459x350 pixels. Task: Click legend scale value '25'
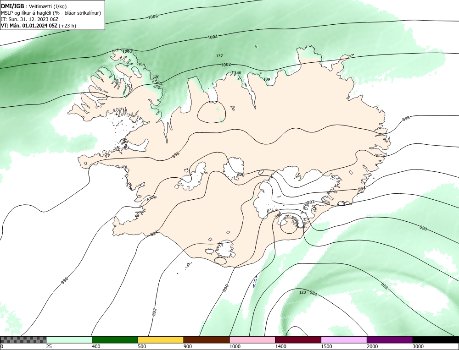click(x=48, y=346)
